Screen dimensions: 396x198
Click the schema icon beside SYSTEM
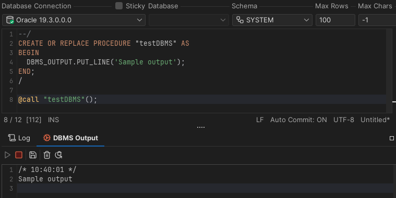click(x=240, y=20)
